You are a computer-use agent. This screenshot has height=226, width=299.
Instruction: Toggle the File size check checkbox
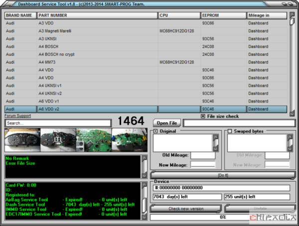click(x=203, y=116)
